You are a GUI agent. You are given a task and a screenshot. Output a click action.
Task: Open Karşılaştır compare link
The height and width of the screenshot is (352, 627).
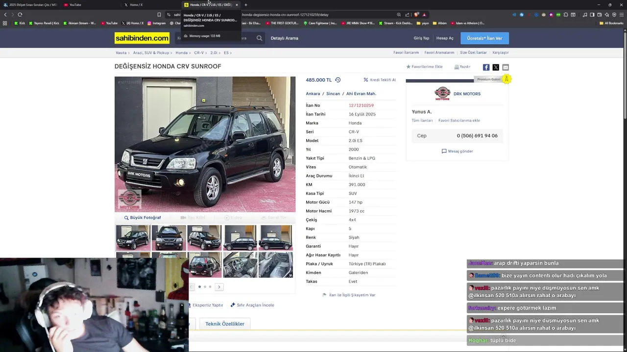pos(501,52)
